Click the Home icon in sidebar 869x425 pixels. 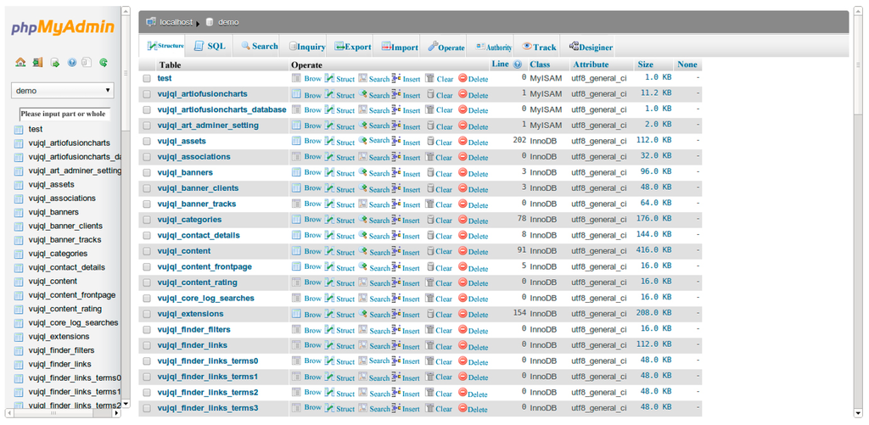[x=20, y=62]
